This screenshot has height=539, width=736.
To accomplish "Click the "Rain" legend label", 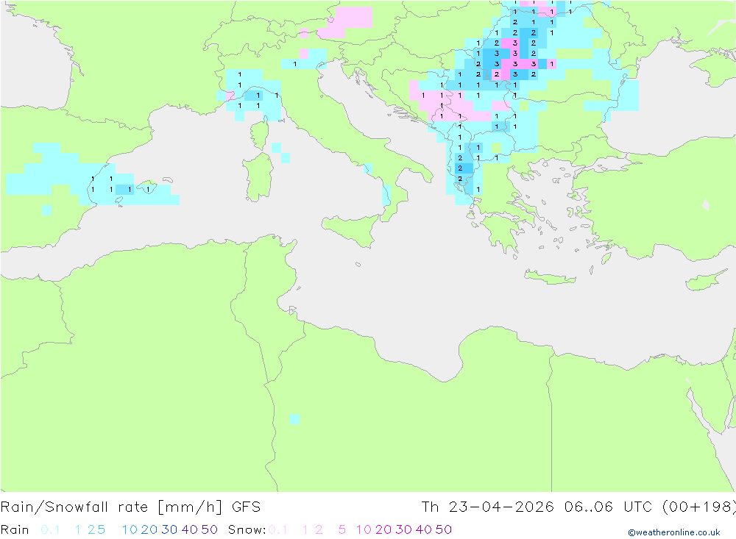I will pyautogui.click(x=15, y=529).
